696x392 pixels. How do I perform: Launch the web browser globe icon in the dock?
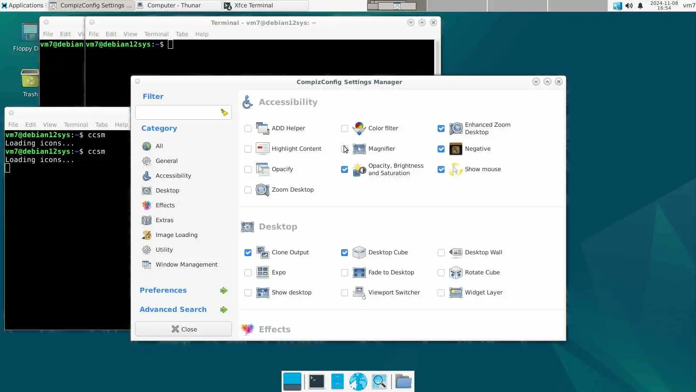pyautogui.click(x=358, y=382)
